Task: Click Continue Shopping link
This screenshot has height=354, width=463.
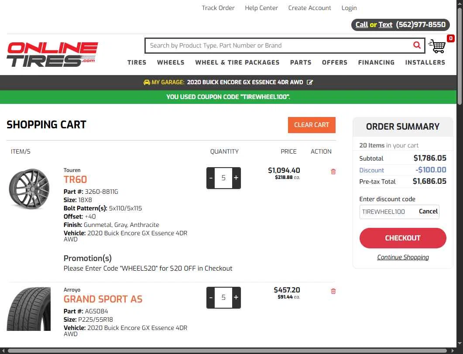Action: 403,257
